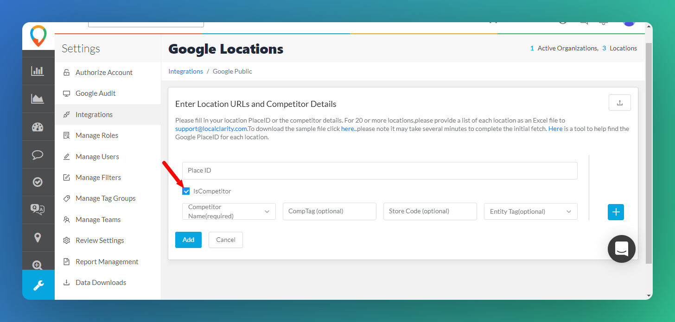Open the bar chart reports sidebar icon

[38, 71]
